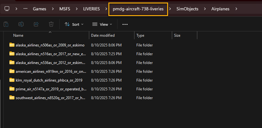This screenshot has height=128, width=262.
Task: Click the paste clipboard toolbar icon
Action: [x=6, y=24]
